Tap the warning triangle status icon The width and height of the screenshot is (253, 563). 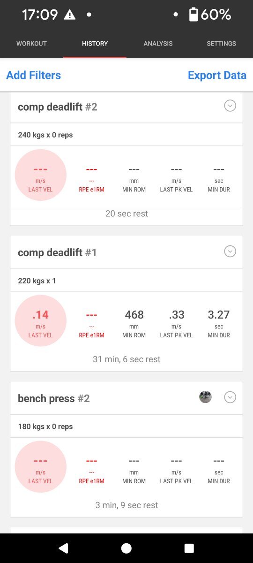coord(69,15)
